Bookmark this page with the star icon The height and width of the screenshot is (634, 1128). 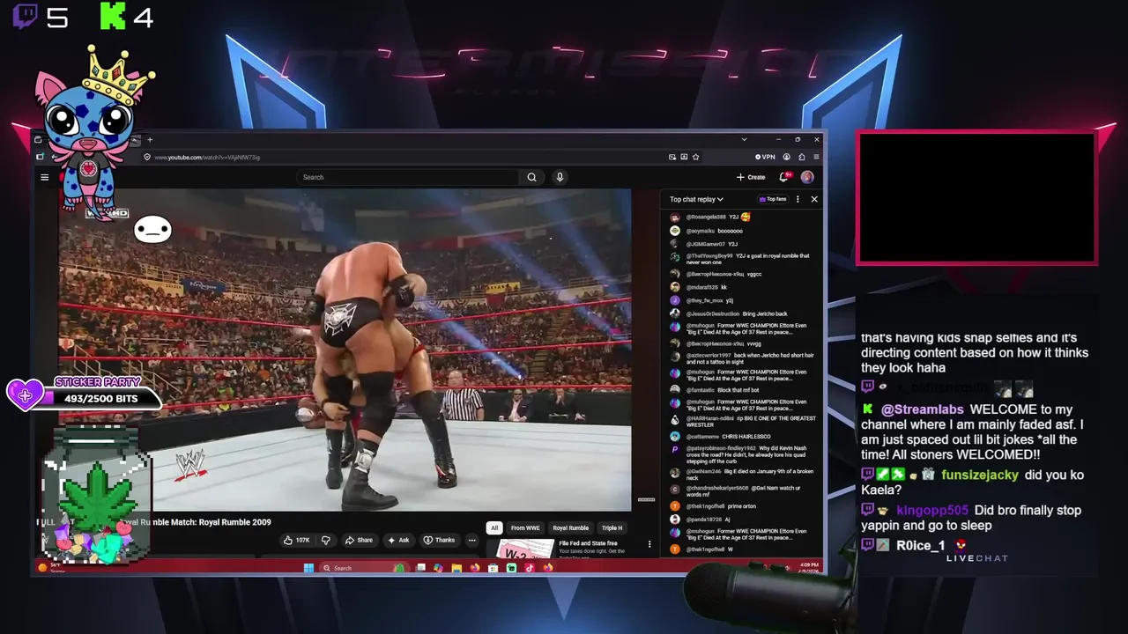pos(695,157)
